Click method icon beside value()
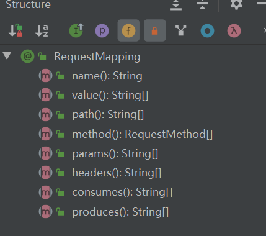Viewport: 266px width, 236px height. (x=45, y=95)
